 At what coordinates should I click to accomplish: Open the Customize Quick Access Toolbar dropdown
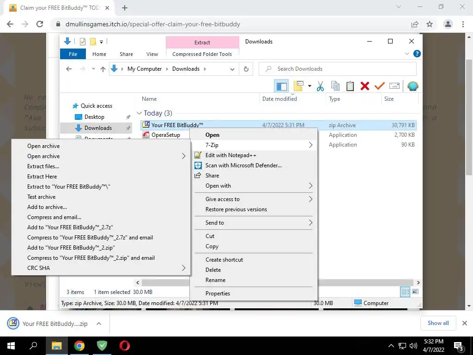[101, 42]
